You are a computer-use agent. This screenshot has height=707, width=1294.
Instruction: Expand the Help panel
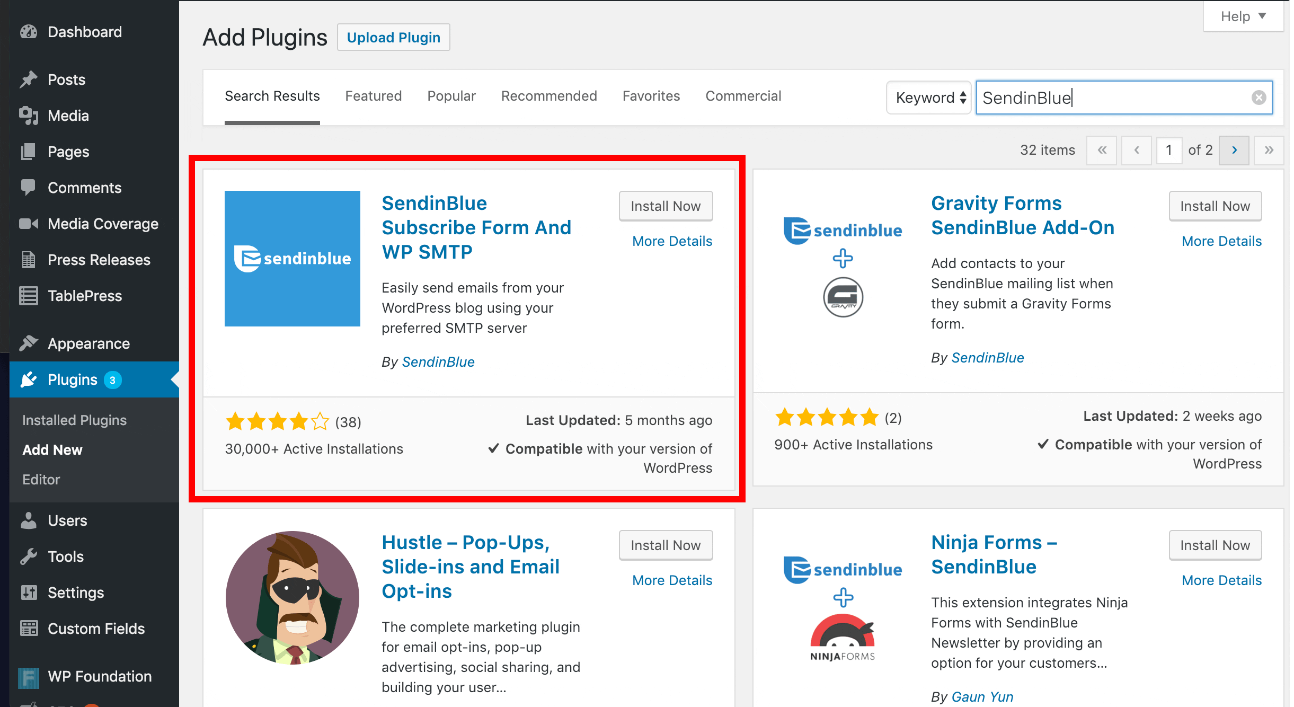pos(1243,16)
